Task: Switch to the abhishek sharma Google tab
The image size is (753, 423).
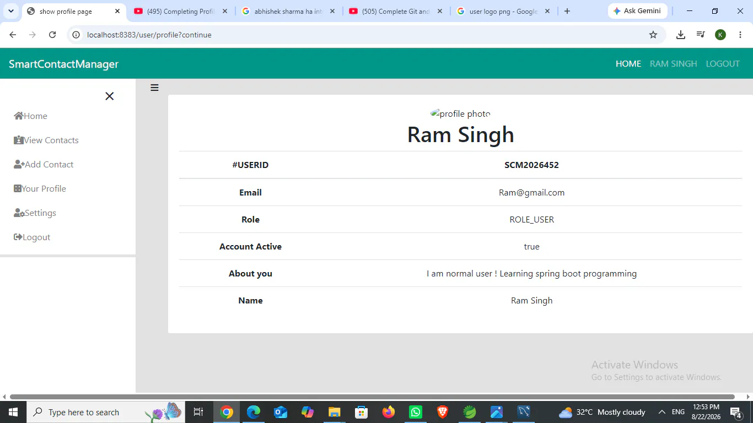Action: [289, 11]
